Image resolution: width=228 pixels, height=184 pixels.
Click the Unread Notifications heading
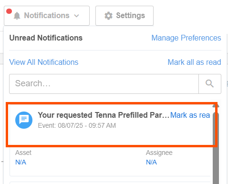pyautogui.click(x=46, y=38)
